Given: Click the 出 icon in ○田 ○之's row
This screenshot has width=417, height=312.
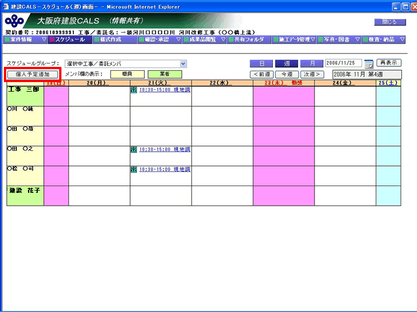Looking at the screenshot, I should pyautogui.click(x=134, y=150).
